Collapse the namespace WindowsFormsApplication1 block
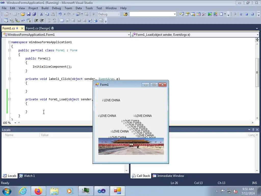261x196 pixels. click(9, 42)
